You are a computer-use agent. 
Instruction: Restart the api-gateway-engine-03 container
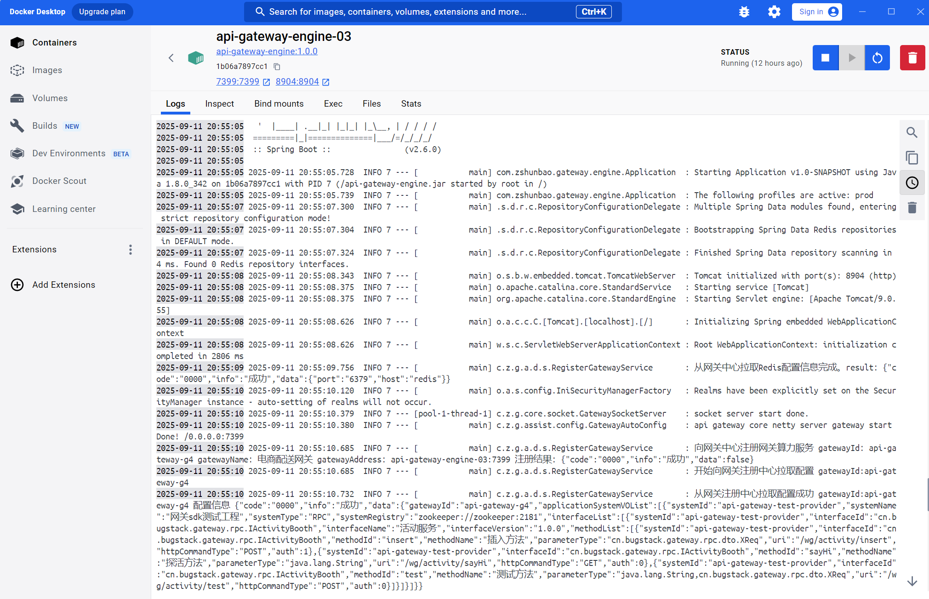pyautogui.click(x=877, y=58)
